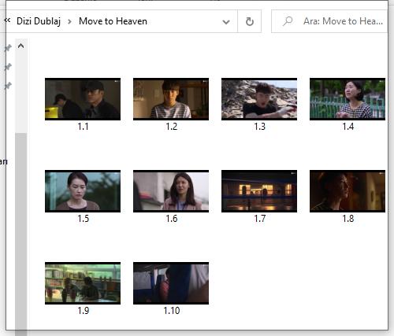Viewport: 394px width, 336px height.
Task: Click file name label 1.9
Action: pos(84,311)
